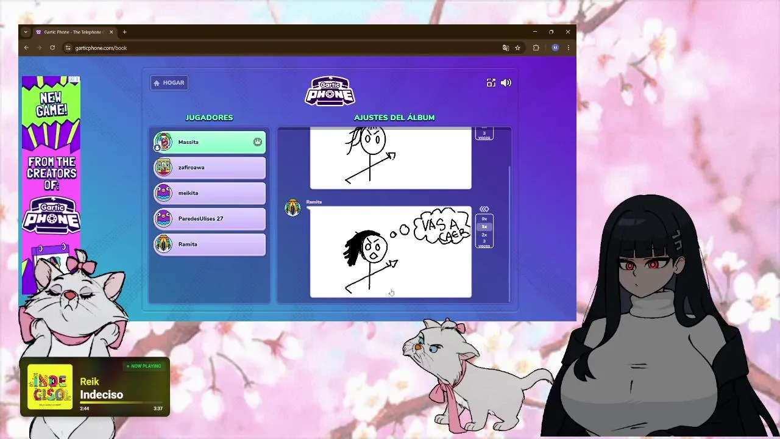The height and width of the screenshot is (439, 780).
Task: Click the crown icon beside Massita
Action: point(258,142)
